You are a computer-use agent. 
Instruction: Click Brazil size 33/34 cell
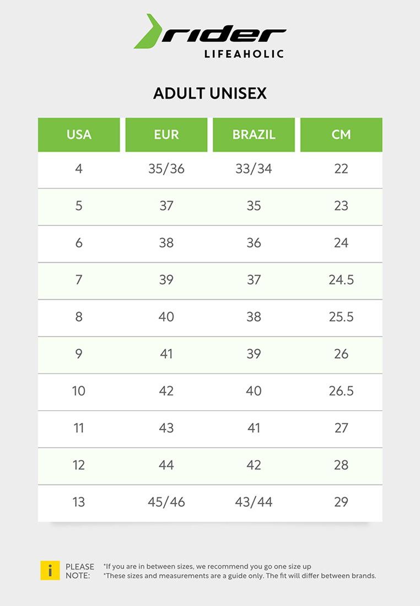click(x=254, y=169)
